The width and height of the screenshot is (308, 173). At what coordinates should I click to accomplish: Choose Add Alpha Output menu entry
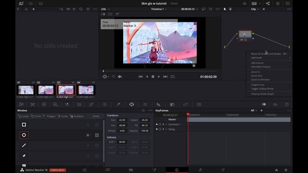[261, 67]
